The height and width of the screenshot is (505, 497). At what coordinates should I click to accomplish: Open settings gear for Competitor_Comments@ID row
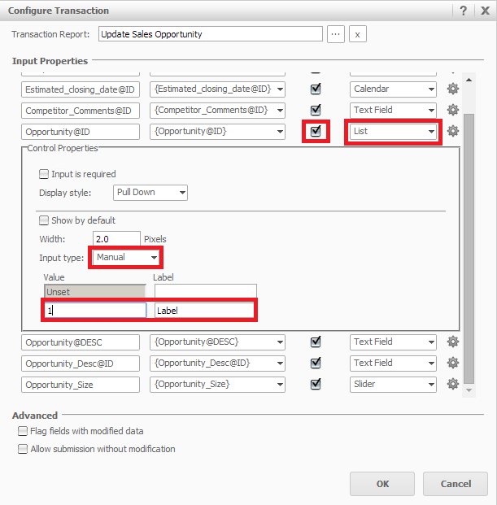click(x=453, y=110)
